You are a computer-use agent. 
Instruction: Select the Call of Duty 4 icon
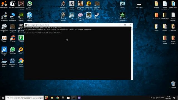(x=122, y=17)
